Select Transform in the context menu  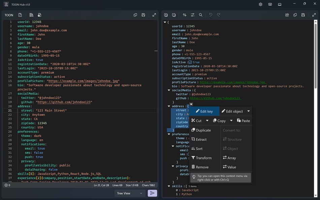[201, 158]
